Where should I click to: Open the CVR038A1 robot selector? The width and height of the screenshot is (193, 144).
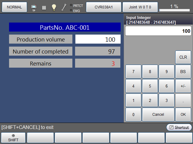[104, 7]
